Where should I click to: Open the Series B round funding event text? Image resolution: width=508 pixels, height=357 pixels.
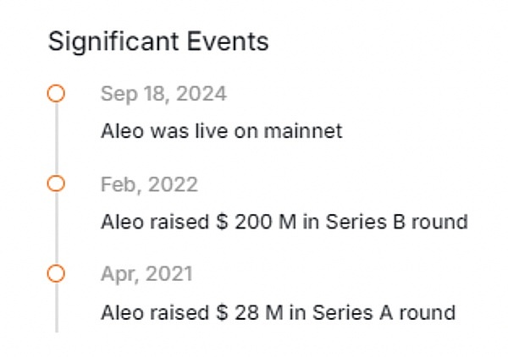(284, 222)
